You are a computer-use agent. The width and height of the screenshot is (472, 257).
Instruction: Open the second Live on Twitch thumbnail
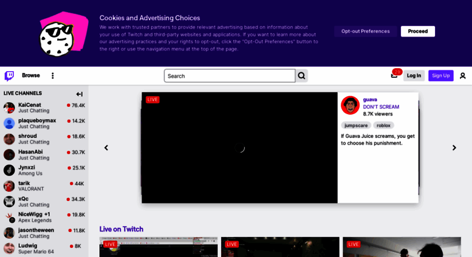280,247
